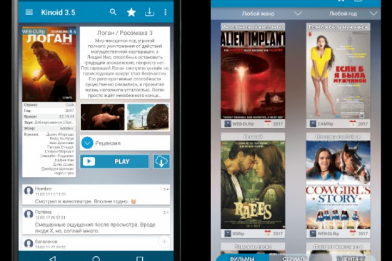Open the Если б я была мужчиной poster
Viewport: 392px width, 261px height.
[338, 75]
